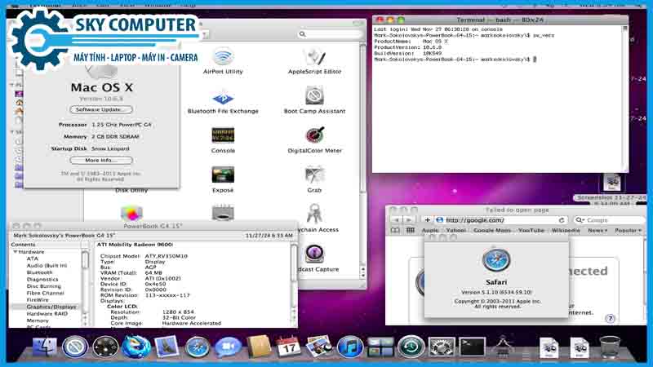Open Boot Camp Assistant
Image resolution: width=653 pixels, height=367 pixels.
coord(314,98)
